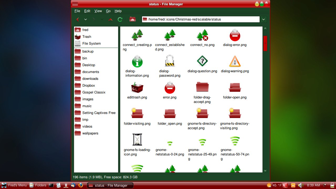Open the Edit menu

87,11
